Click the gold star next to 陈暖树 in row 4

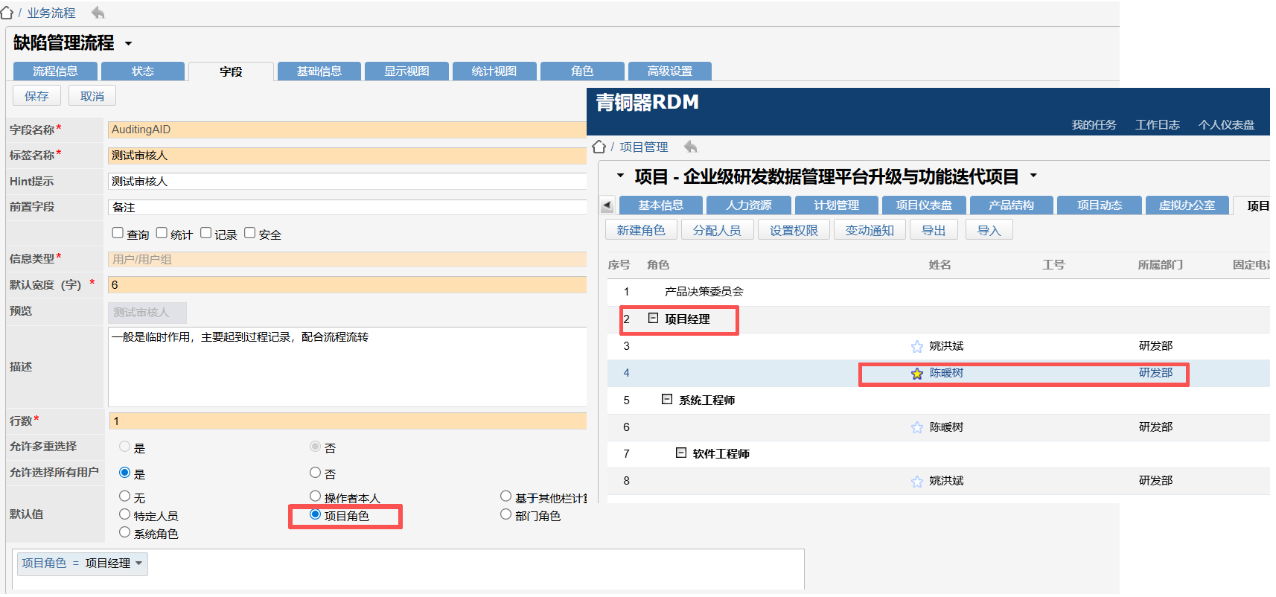coord(917,374)
